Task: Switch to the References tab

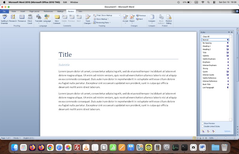Action: [x=48, y=11]
